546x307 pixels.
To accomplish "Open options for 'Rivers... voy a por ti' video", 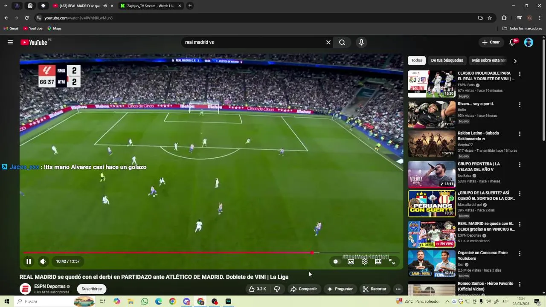I will 520,104.
